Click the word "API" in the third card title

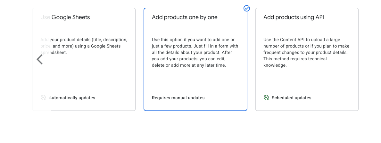pos(319,17)
